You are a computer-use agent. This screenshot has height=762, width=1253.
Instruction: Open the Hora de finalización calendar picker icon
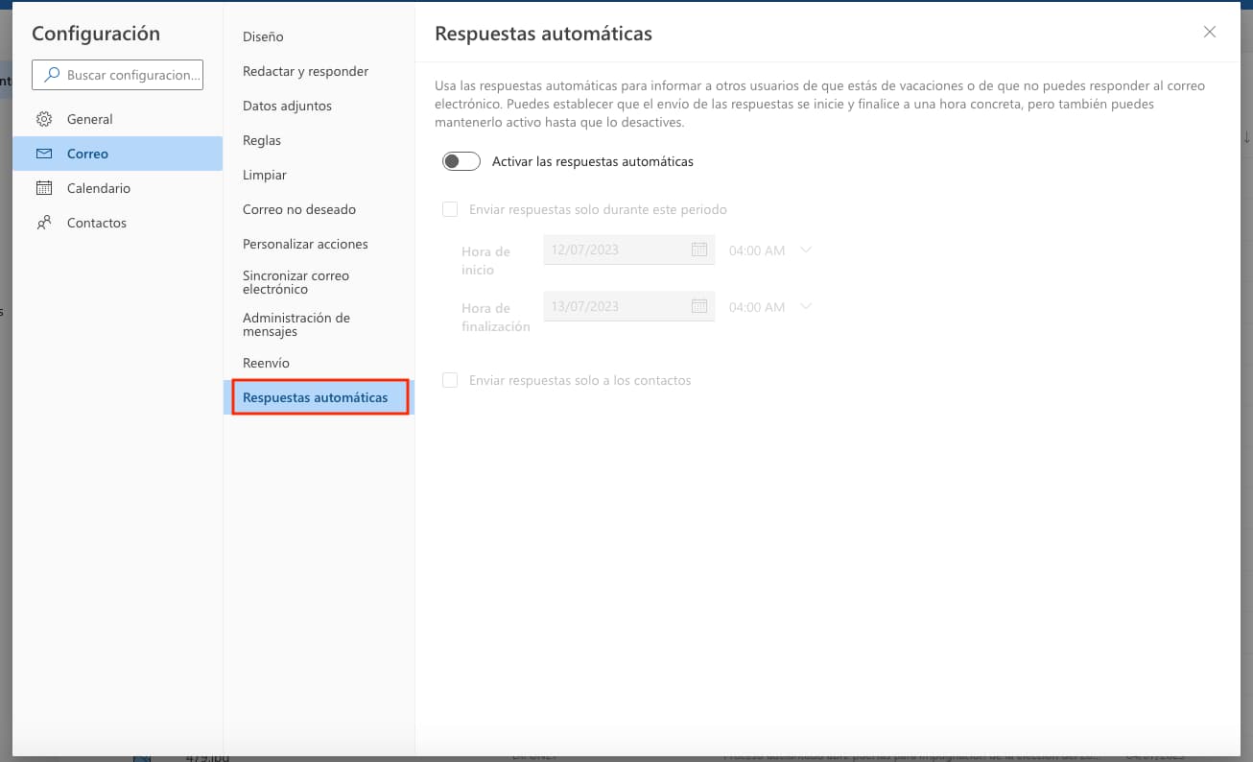699,305
